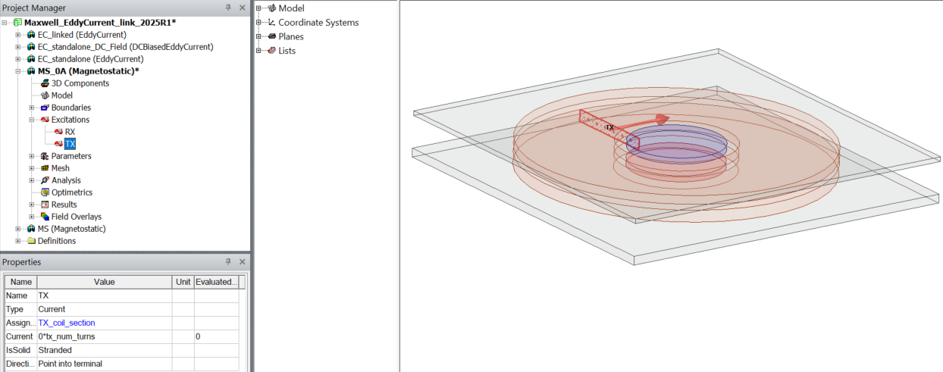The image size is (943, 372).
Task: Expand the EC_standalone design node
Action: coord(17,59)
